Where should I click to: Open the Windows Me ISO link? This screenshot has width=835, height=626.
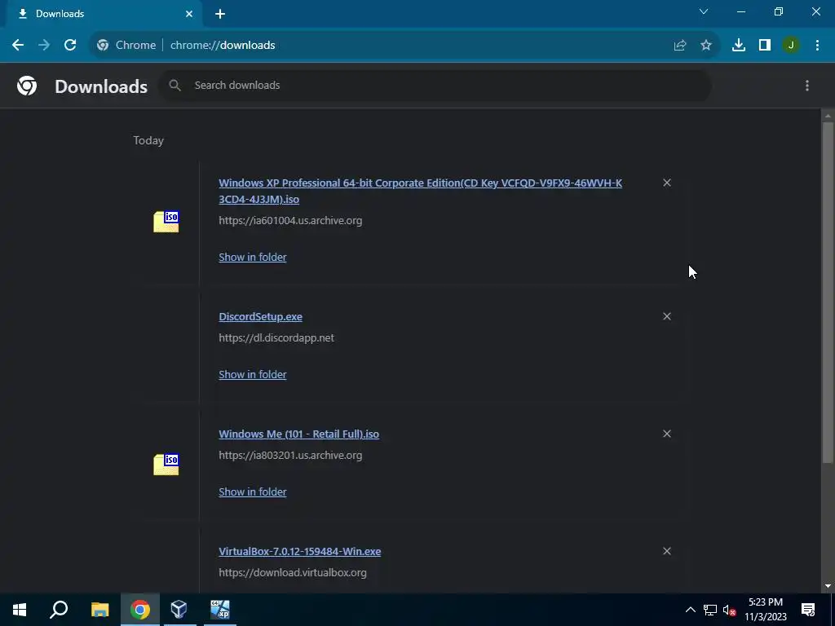click(298, 434)
